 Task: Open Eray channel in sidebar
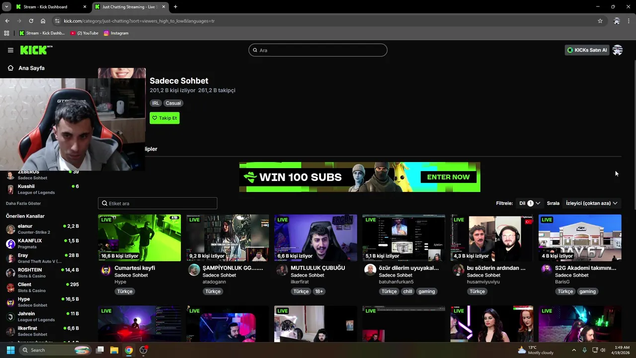(x=42, y=258)
